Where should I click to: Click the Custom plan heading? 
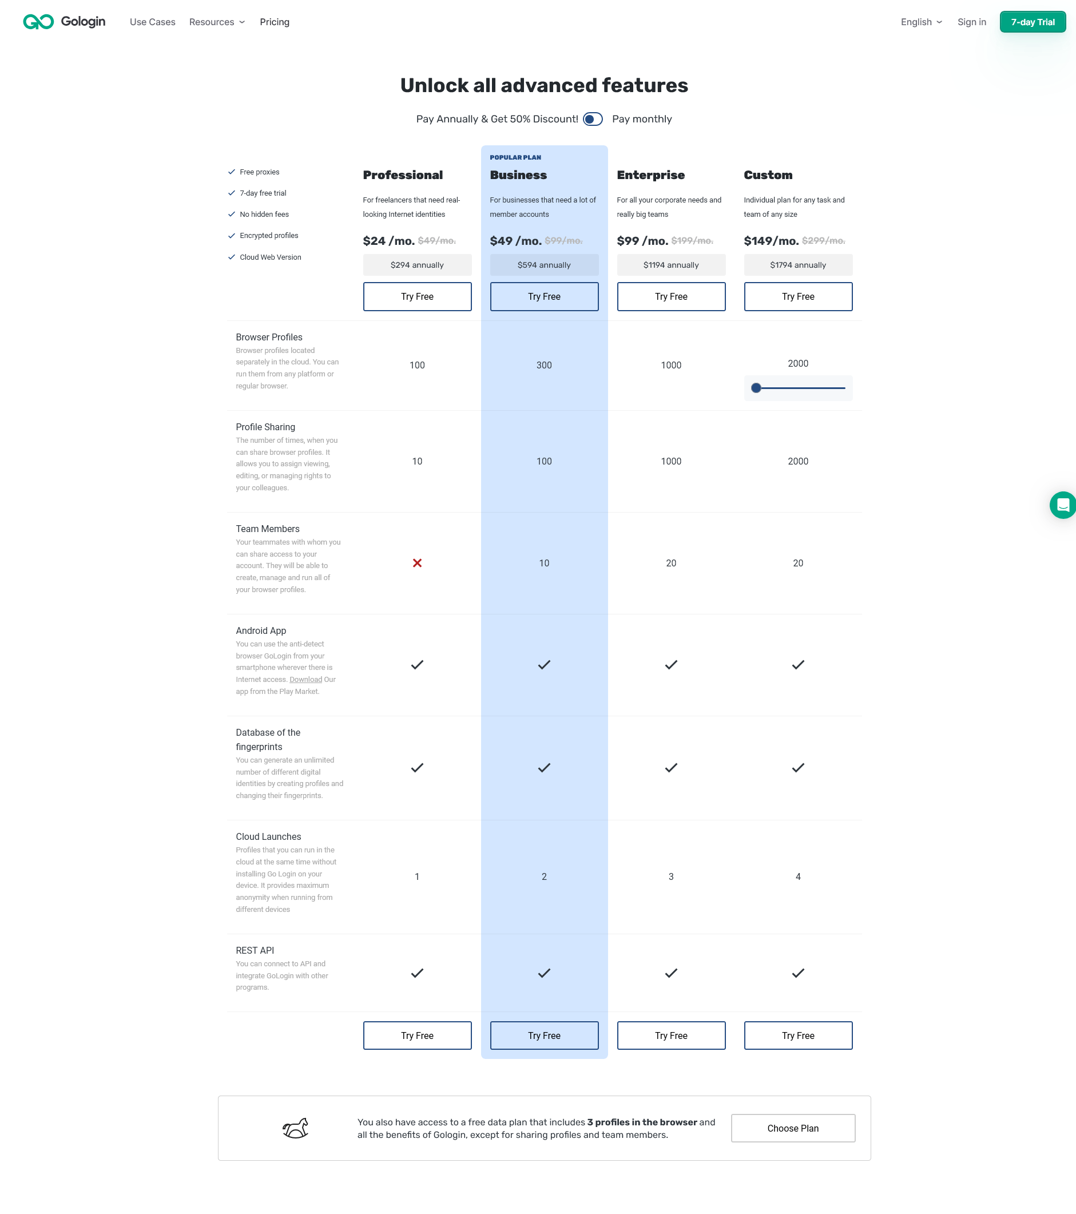tap(768, 175)
